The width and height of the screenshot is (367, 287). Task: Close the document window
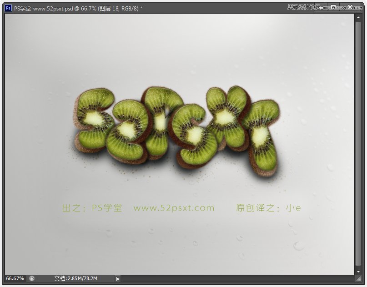350,6
